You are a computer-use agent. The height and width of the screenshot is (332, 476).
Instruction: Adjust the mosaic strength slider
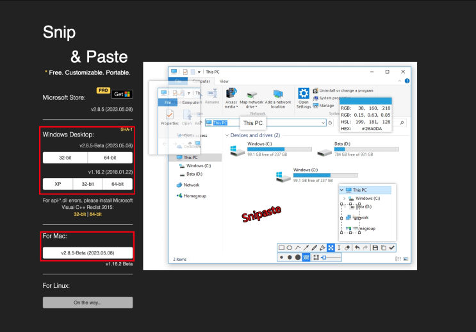[x=331, y=258]
